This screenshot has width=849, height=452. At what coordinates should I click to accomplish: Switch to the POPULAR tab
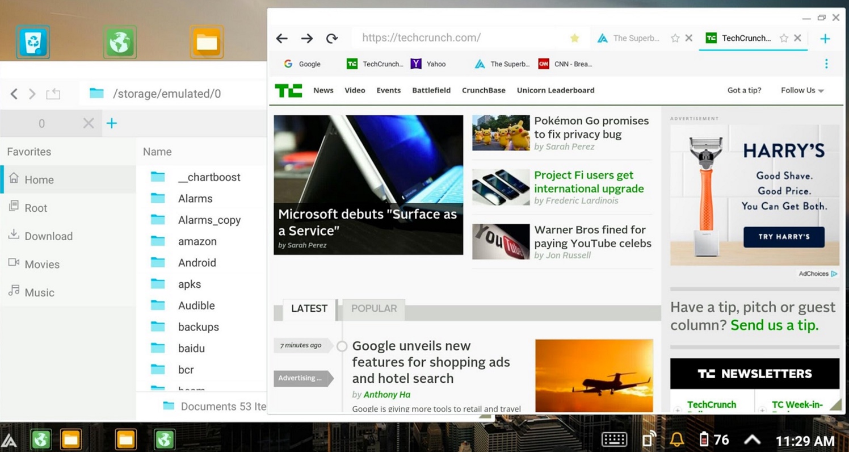click(x=373, y=309)
